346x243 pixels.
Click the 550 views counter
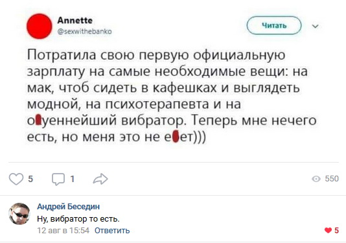332,179
